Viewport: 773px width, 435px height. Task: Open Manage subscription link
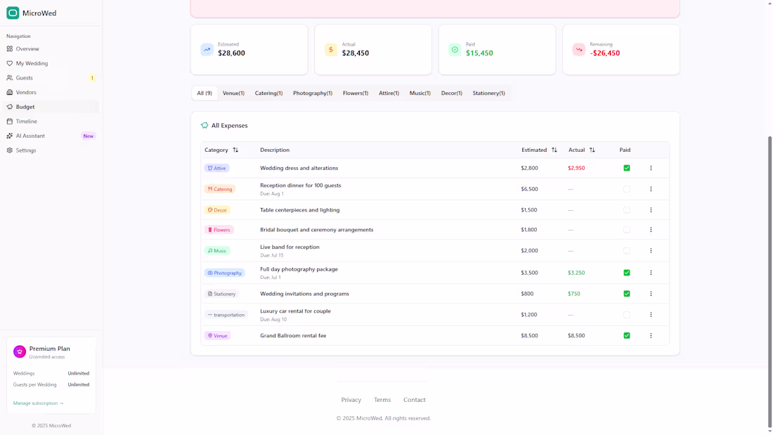(39, 403)
